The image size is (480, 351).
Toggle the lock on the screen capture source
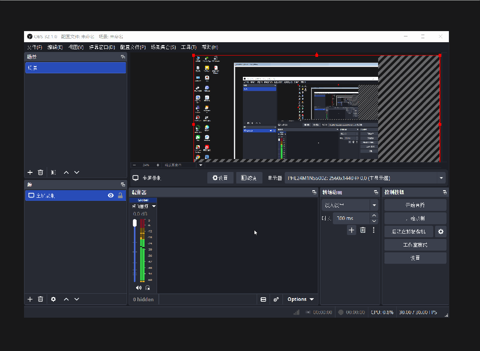[x=120, y=195]
